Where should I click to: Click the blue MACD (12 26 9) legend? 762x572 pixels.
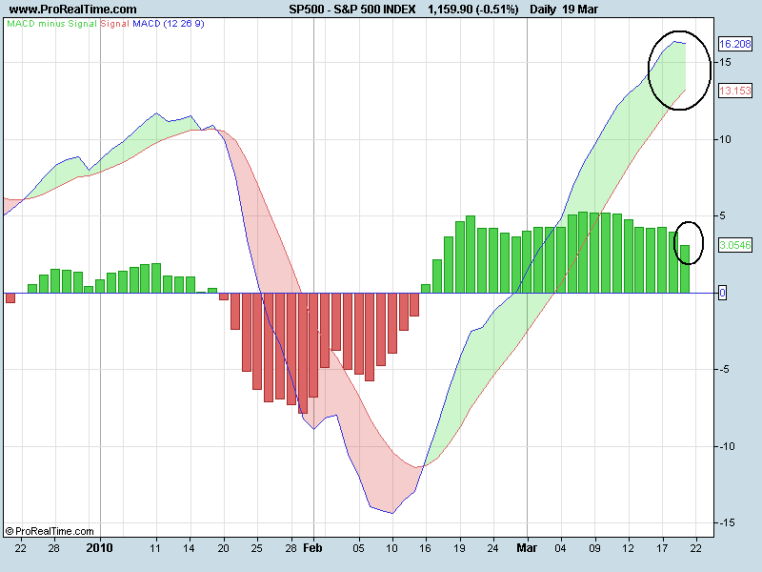(169, 23)
